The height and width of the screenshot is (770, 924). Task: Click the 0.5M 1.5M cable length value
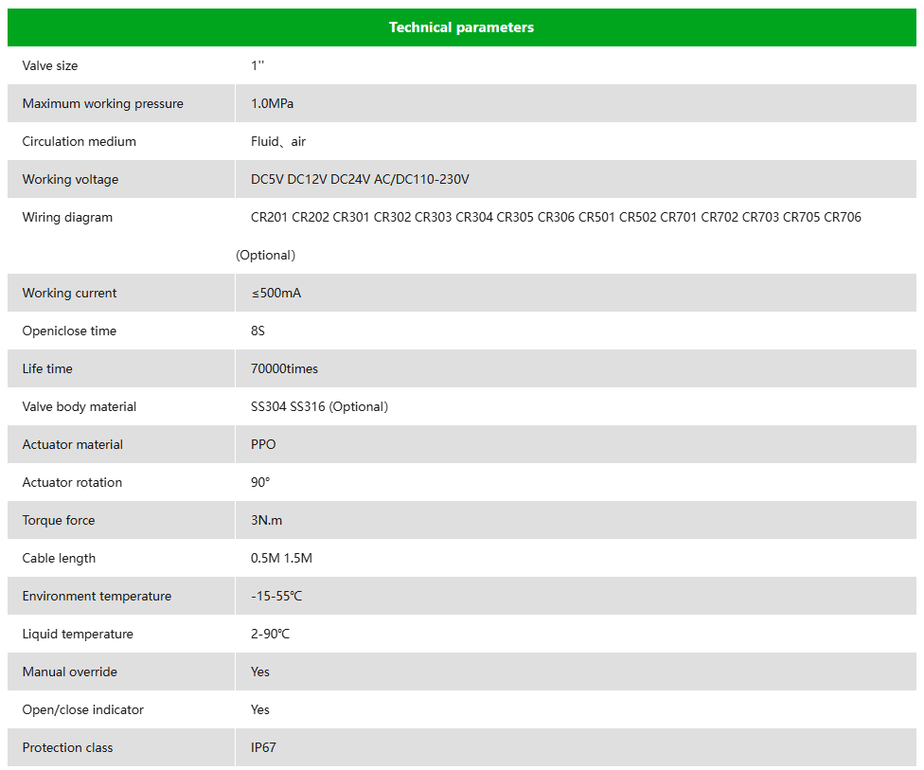click(282, 559)
